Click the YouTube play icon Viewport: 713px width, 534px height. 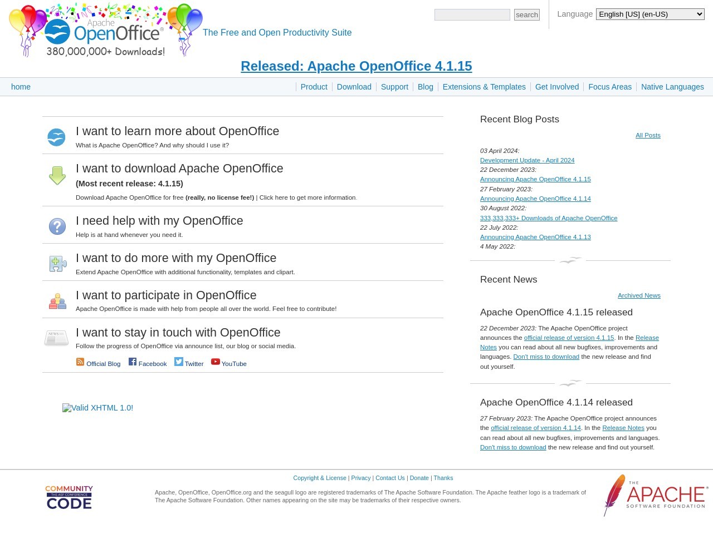[x=216, y=362]
